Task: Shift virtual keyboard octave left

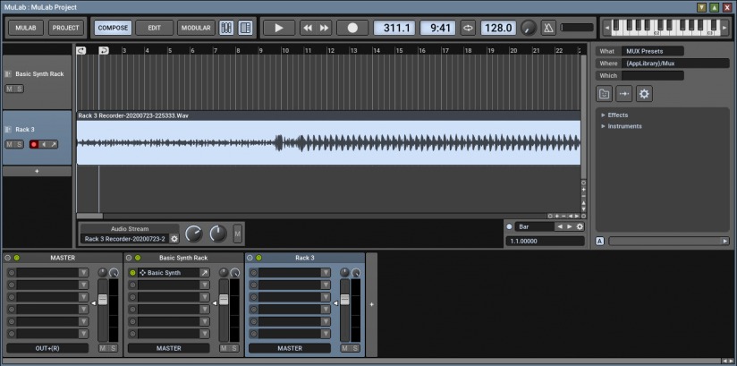Action: pos(606,28)
